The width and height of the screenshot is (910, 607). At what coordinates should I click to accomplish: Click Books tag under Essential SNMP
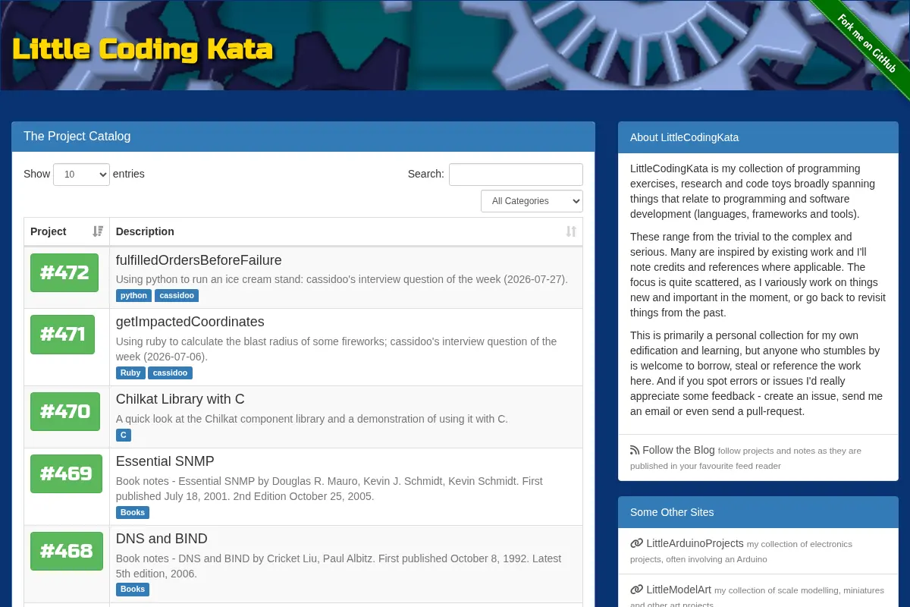[x=133, y=513]
